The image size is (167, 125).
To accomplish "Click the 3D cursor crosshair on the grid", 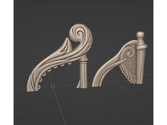I will (x=53, y=86).
